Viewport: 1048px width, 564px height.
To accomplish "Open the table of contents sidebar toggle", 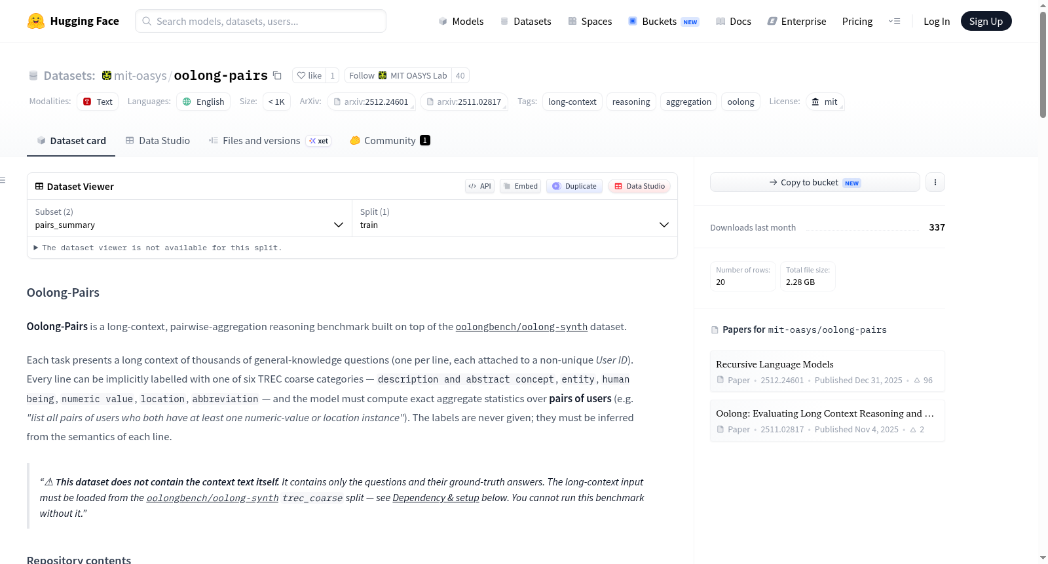I will click(x=3, y=180).
